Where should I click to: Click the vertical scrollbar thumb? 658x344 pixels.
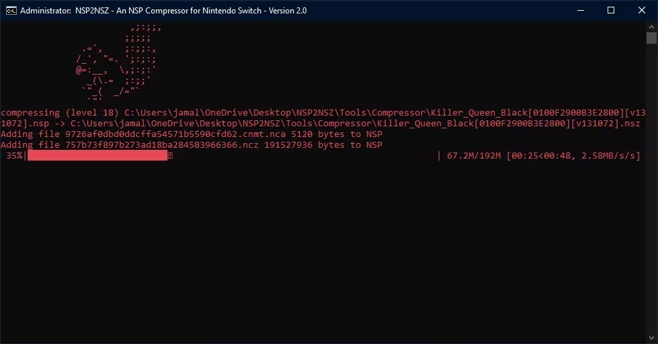(x=651, y=38)
